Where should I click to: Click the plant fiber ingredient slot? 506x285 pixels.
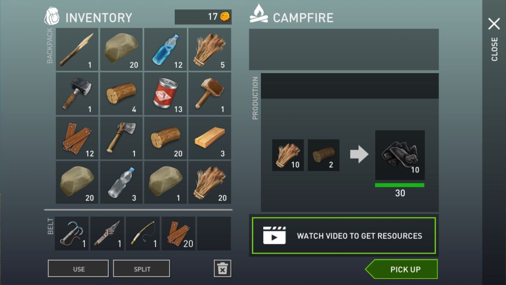pos(288,155)
